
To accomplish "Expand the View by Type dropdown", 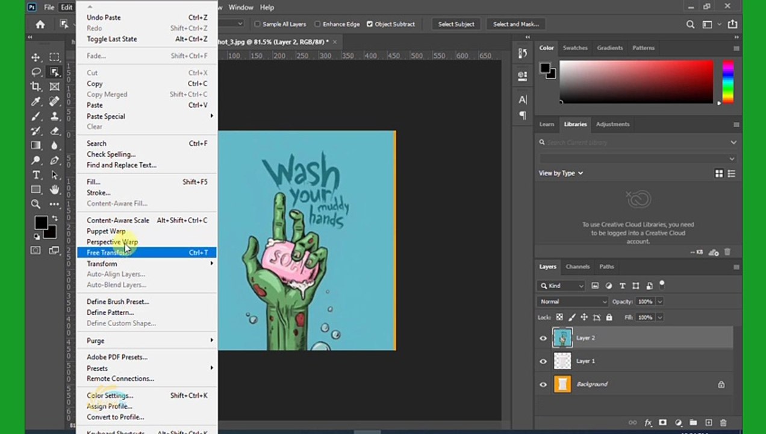I will pos(561,173).
